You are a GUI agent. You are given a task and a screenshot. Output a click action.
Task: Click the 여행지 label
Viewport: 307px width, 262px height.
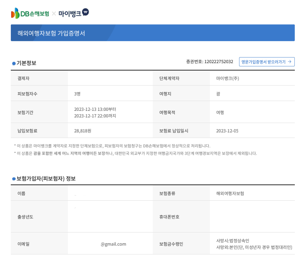tap(165, 94)
